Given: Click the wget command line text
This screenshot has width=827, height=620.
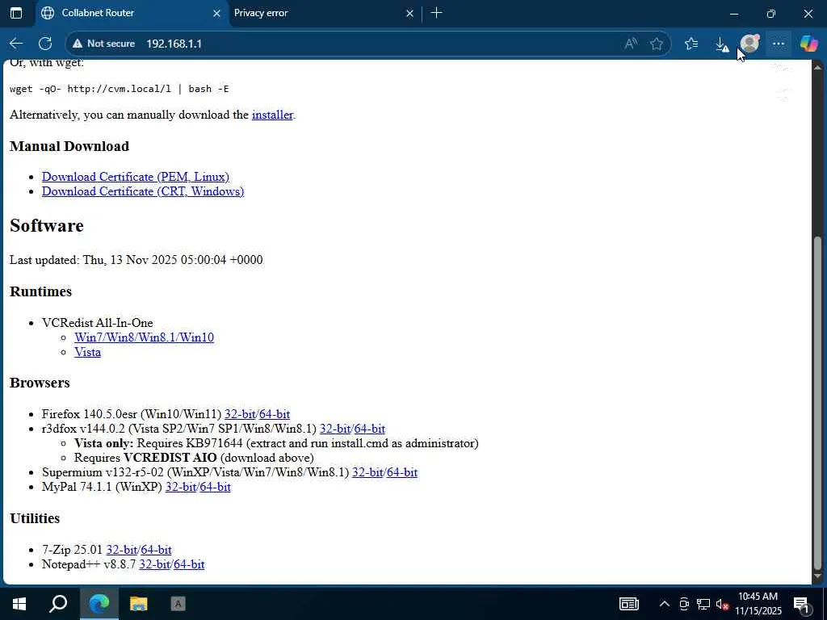Looking at the screenshot, I should click(x=120, y=89).
